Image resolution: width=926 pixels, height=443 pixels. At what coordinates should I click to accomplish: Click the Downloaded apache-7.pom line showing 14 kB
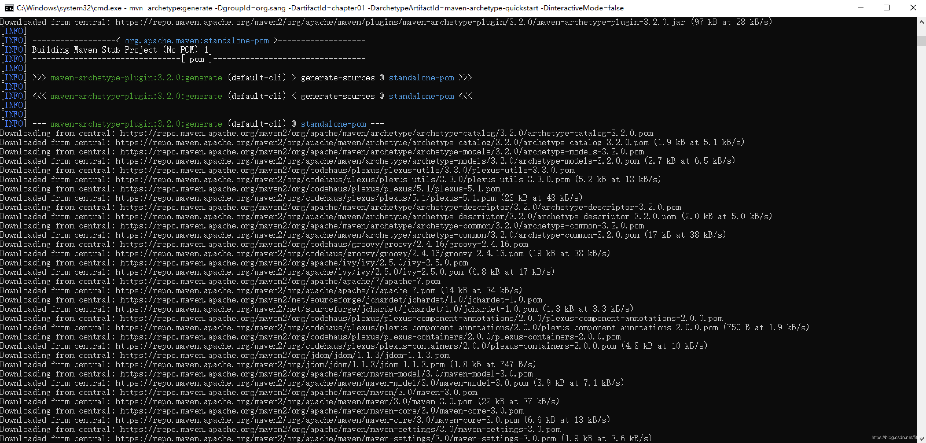point(261,291)
